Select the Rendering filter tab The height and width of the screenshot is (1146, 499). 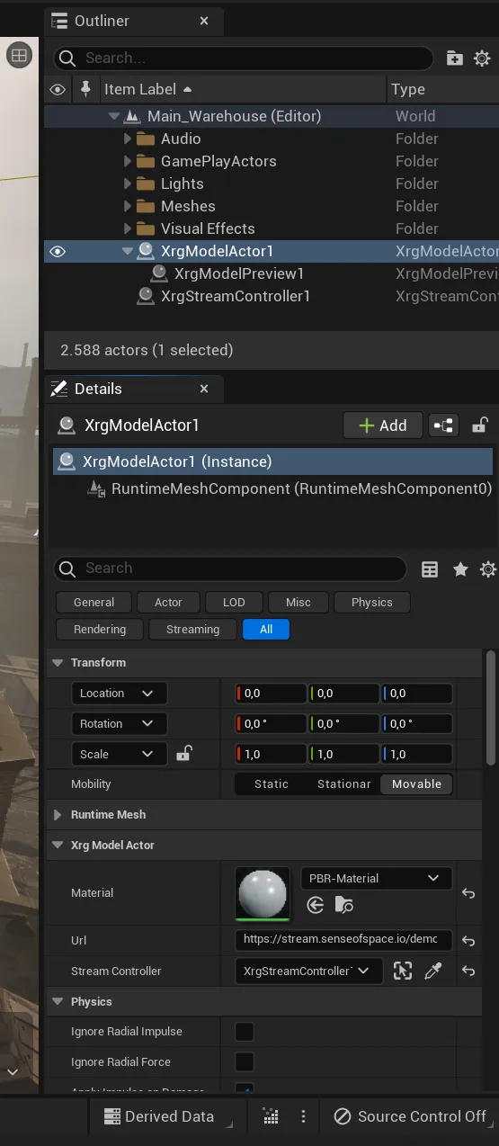tap(100, 630)
